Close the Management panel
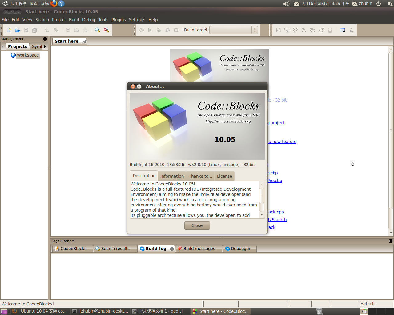The height and width of the screenshot is (315, 394). tap(45, 39)
